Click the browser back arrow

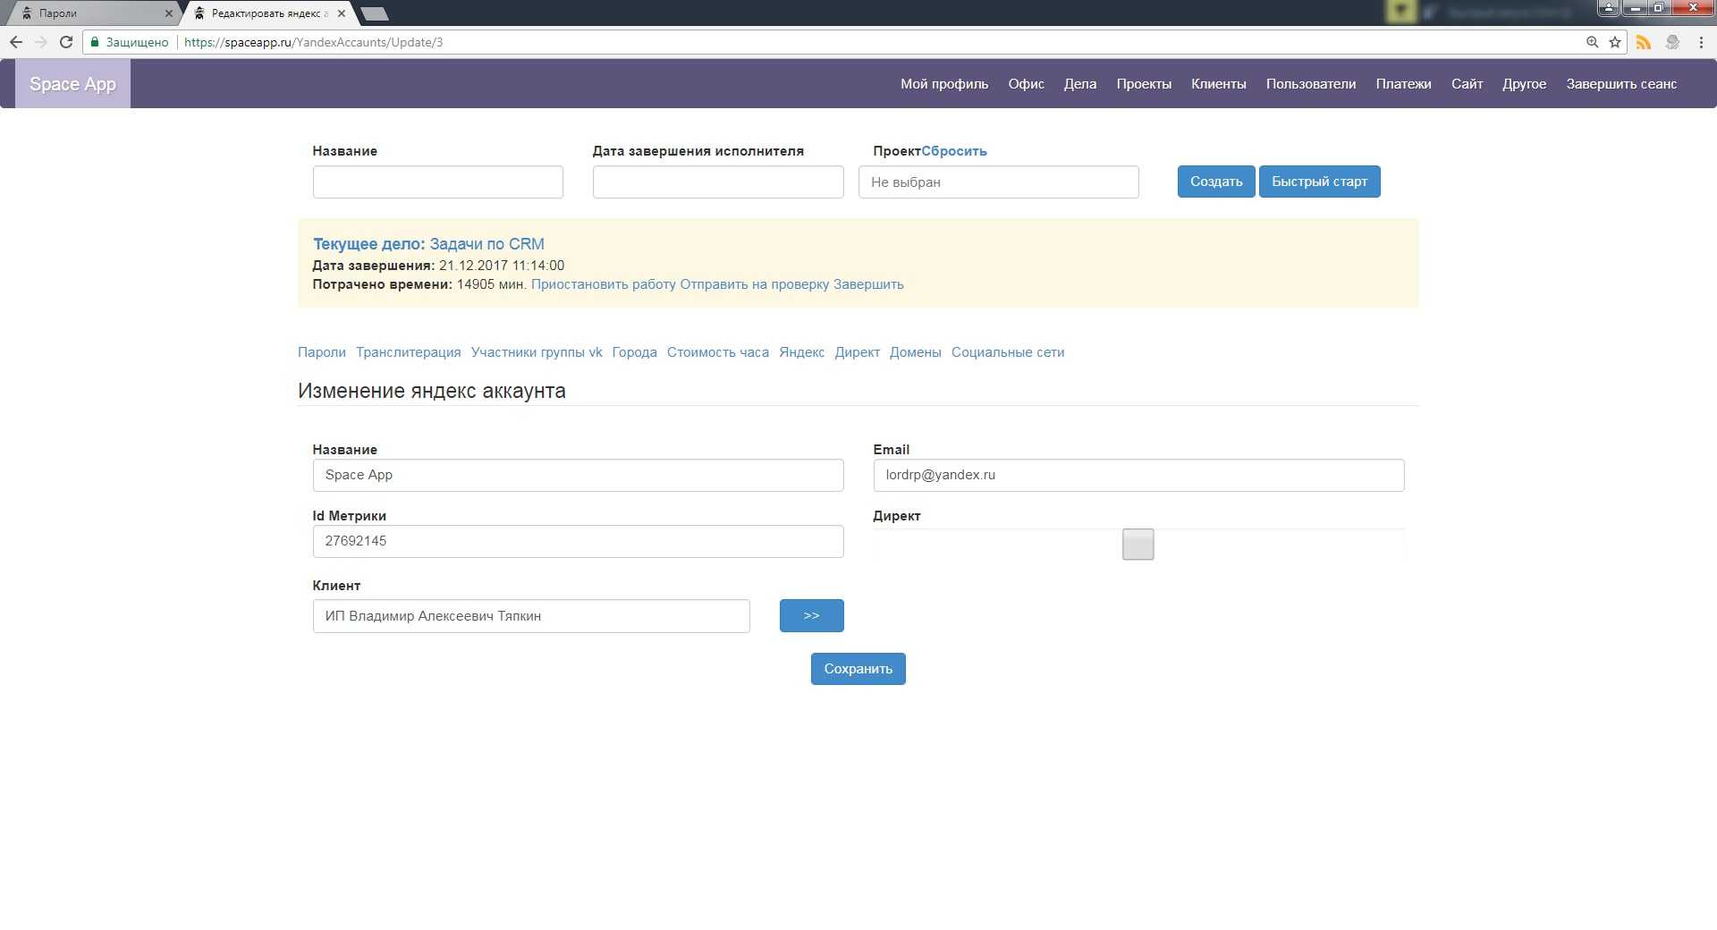click(x=16, y=42)
